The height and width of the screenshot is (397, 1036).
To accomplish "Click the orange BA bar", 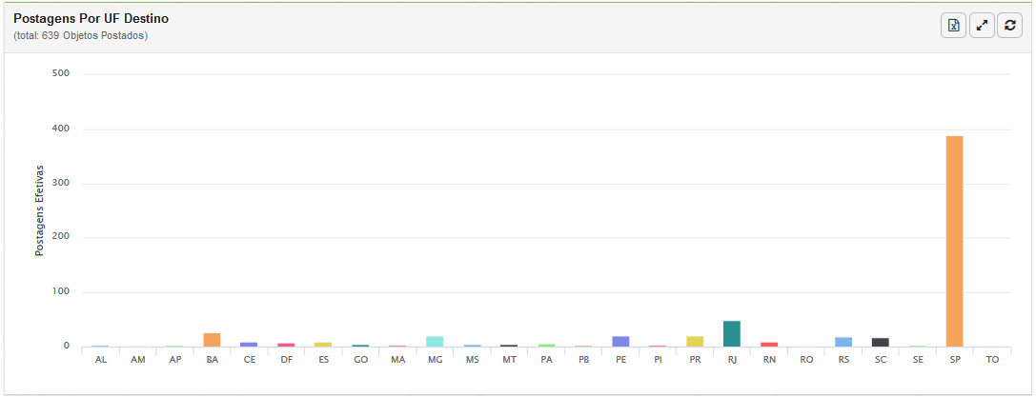I will point(212,340).
